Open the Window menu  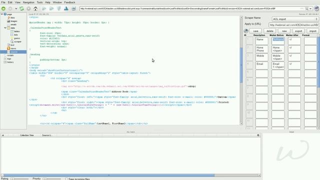(57, 2)
